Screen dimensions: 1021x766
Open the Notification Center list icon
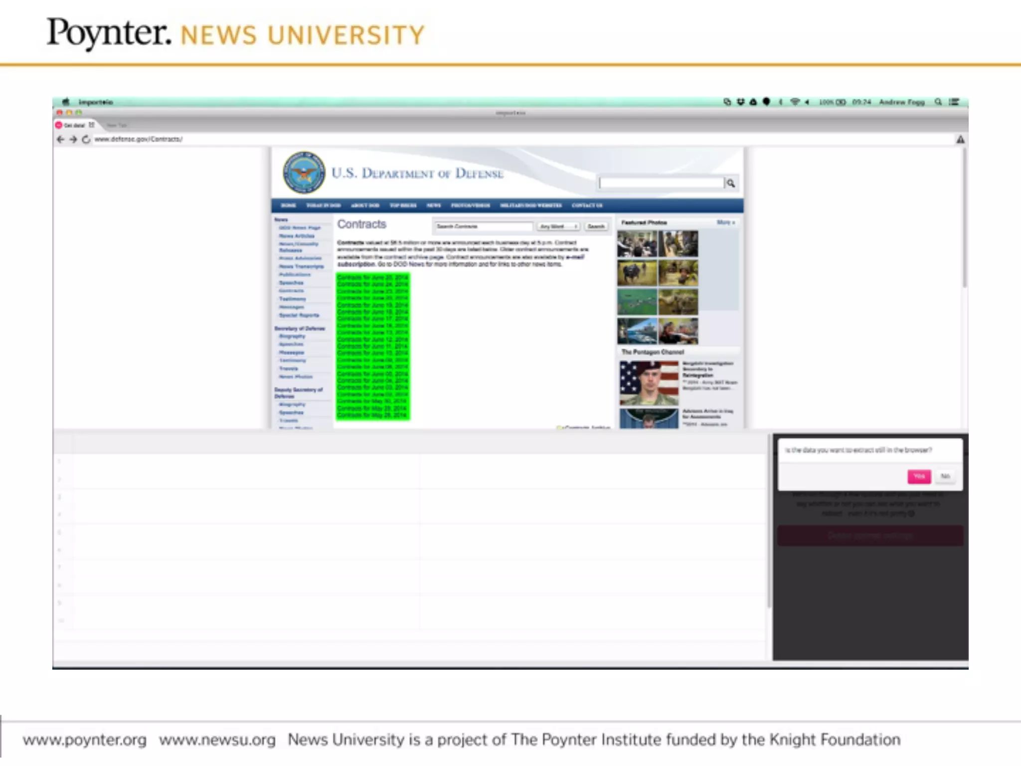click(954, 102)
